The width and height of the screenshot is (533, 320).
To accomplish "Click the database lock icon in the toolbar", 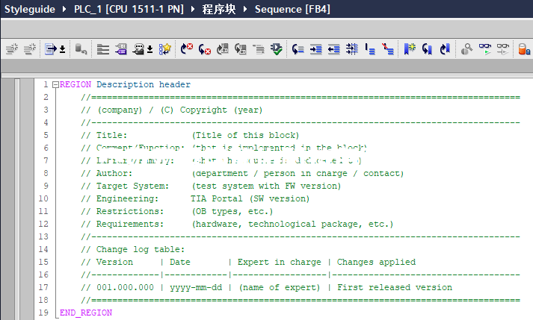I will [x=524, y=49].
